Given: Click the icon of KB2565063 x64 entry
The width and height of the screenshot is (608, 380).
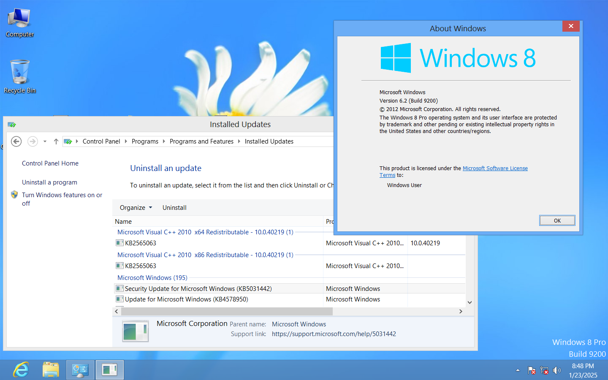Looking at the screenshot, I should [x=119, y=243].
